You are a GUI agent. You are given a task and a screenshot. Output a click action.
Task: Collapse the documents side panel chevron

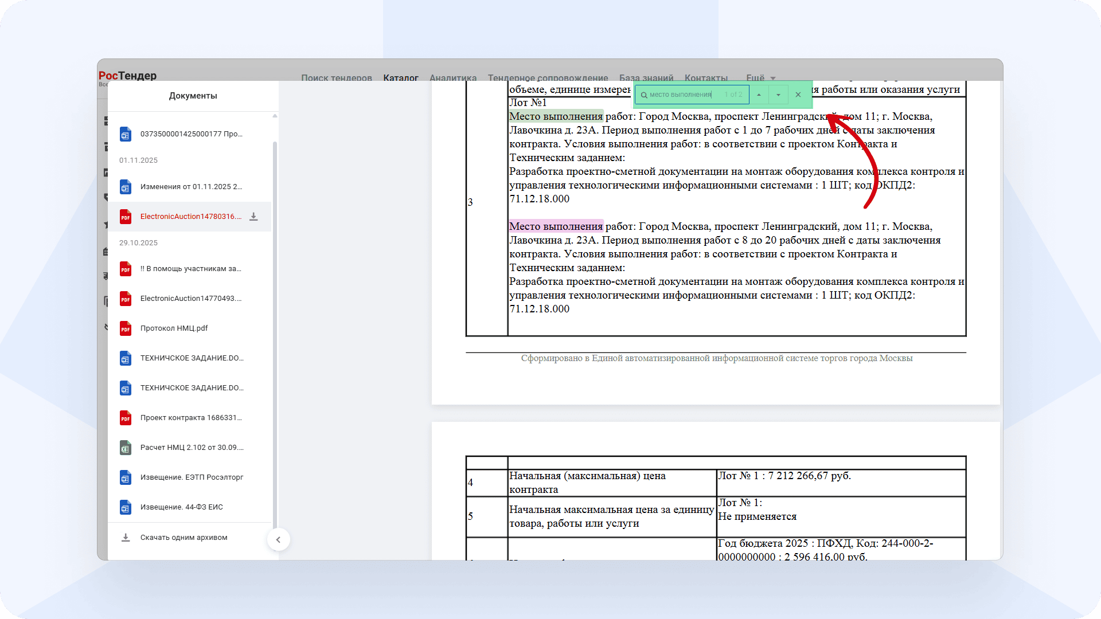point(278,539)
